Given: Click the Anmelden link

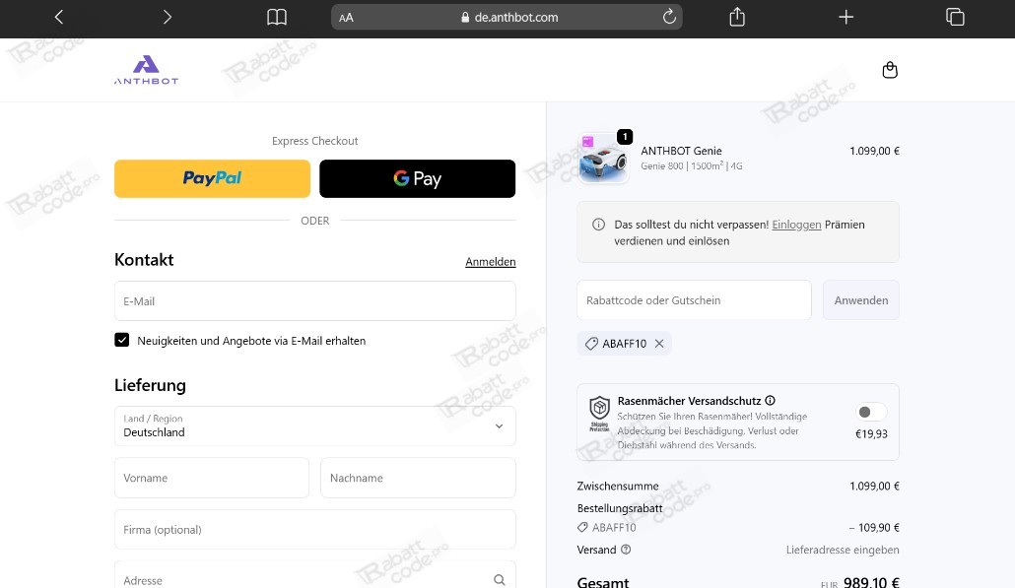Looking at the screenshot, I should click(490, 262).
